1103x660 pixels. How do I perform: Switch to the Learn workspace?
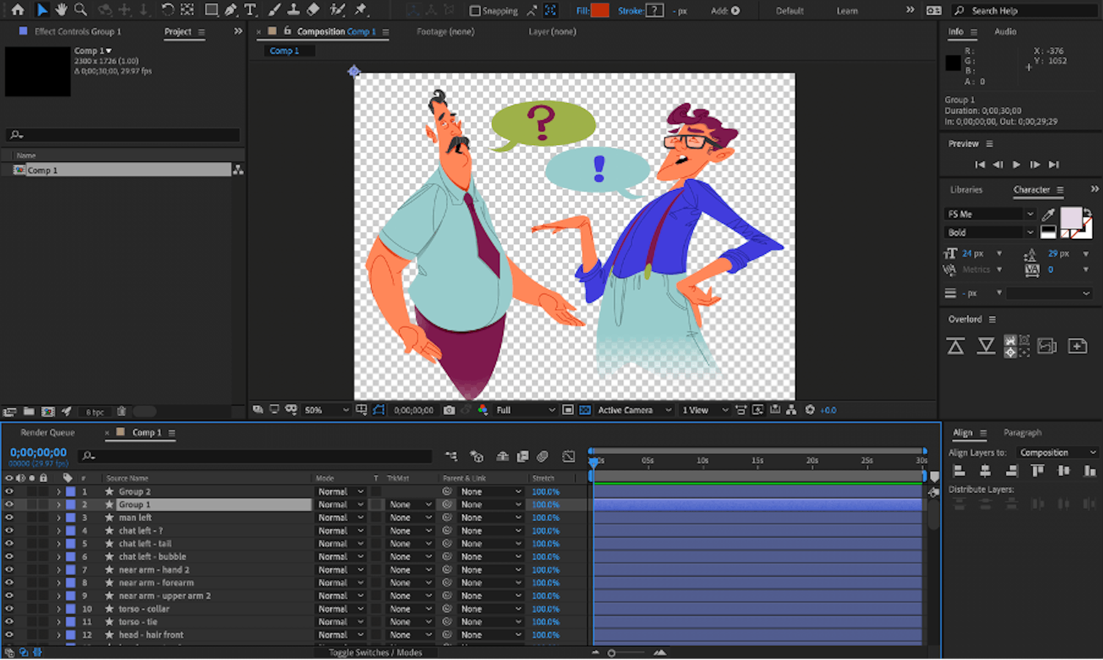tap(847, 10)
